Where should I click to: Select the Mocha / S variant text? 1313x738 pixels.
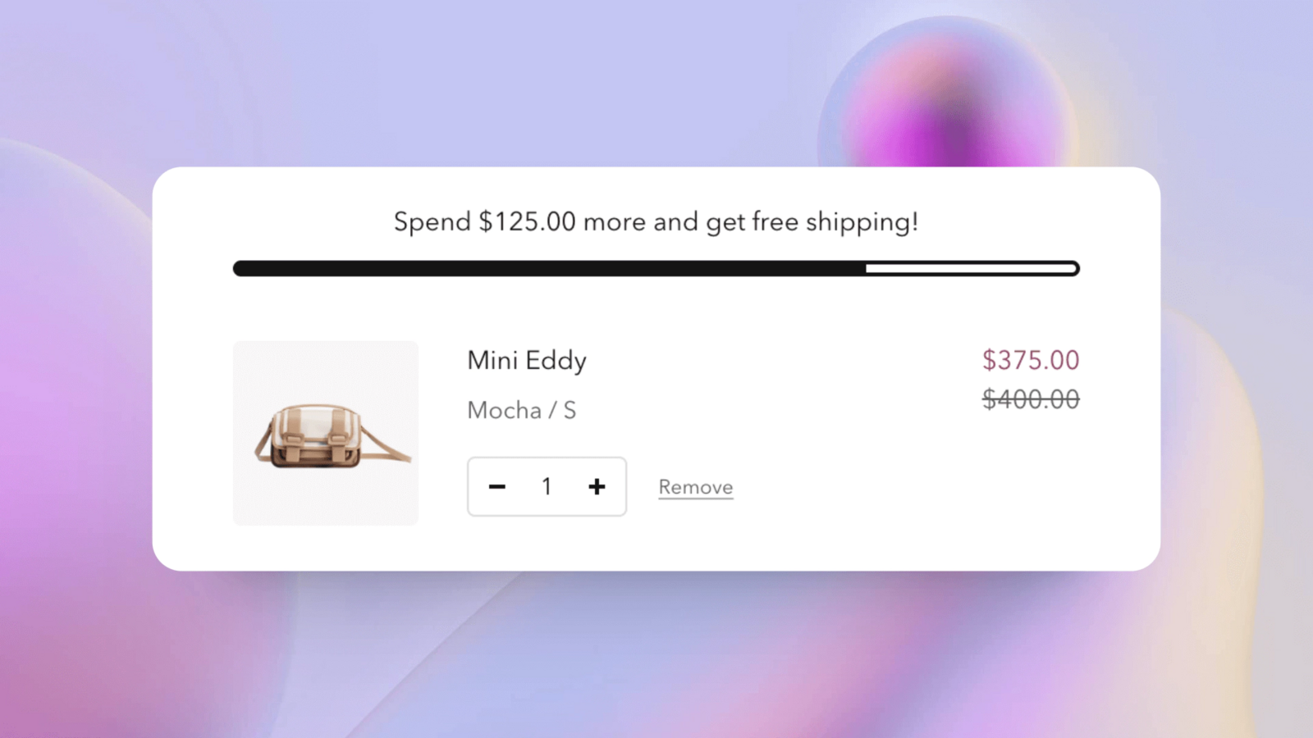tap(521, 410)
